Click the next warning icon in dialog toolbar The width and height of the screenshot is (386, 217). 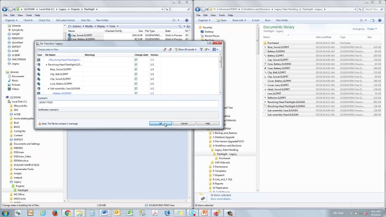point(164,49)
